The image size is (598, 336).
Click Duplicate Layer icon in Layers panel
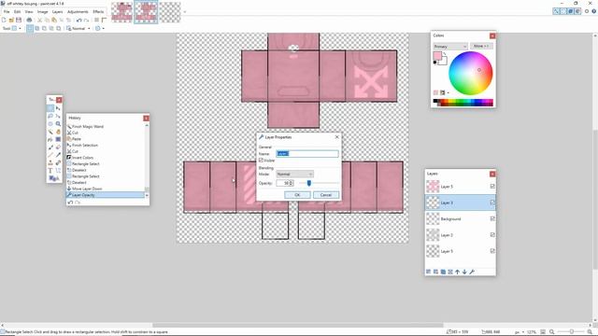click(x=443, y=272)
